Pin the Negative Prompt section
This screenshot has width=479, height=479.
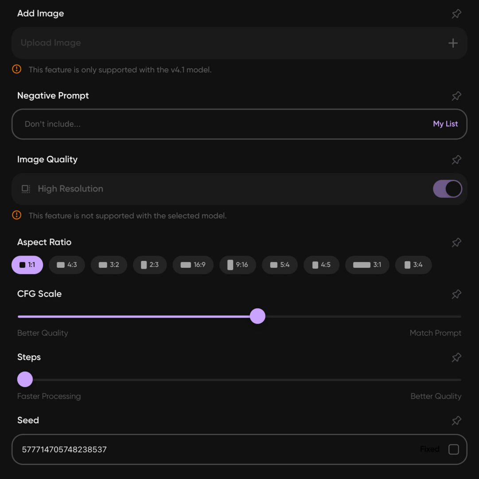(456, 96)
